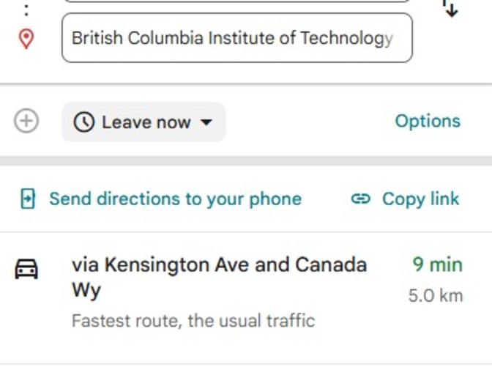Click the 9 min travel time

coord(437,264)
